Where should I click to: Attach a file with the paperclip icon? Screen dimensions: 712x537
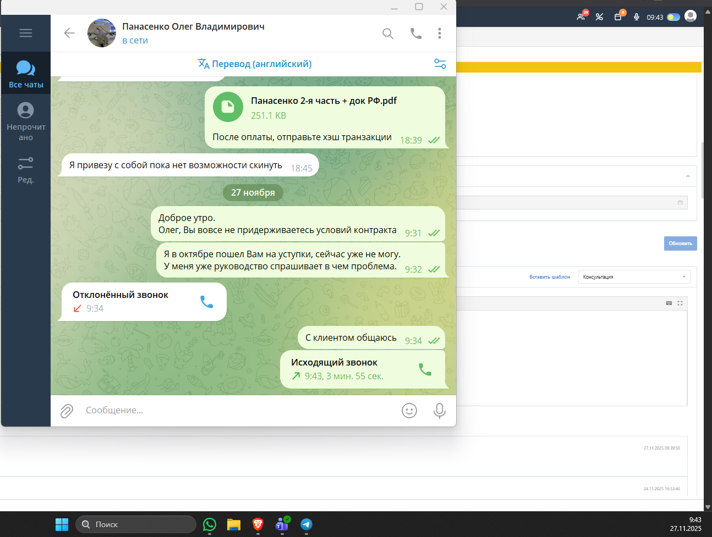pyautogui.click(x=67, y=411)
